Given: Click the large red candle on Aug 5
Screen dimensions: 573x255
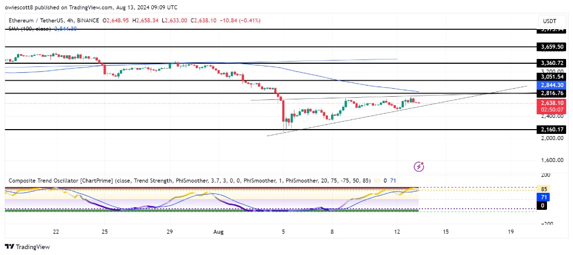Looking at the screenshot, I should tap(283, 111).
